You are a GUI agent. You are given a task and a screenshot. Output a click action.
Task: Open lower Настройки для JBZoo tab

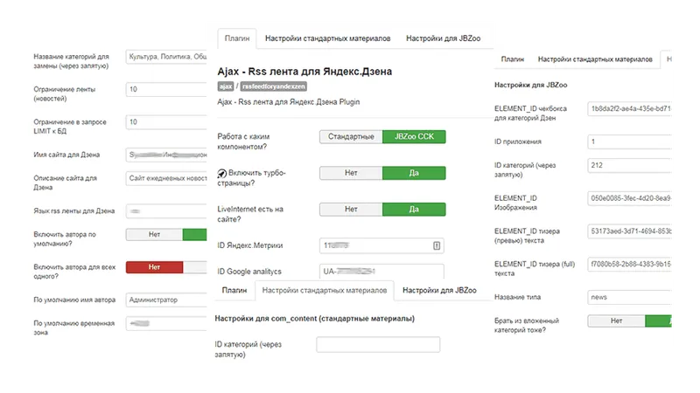(440, 290)
